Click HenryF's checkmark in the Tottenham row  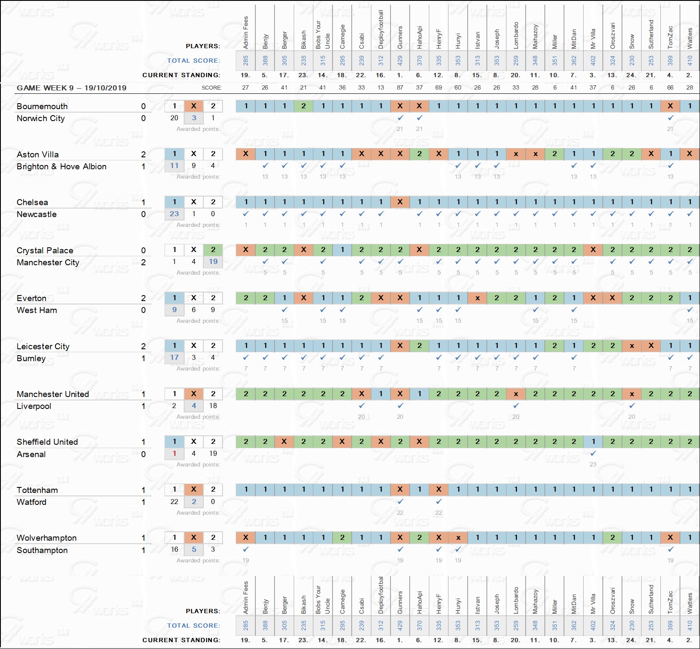(439, 501)
